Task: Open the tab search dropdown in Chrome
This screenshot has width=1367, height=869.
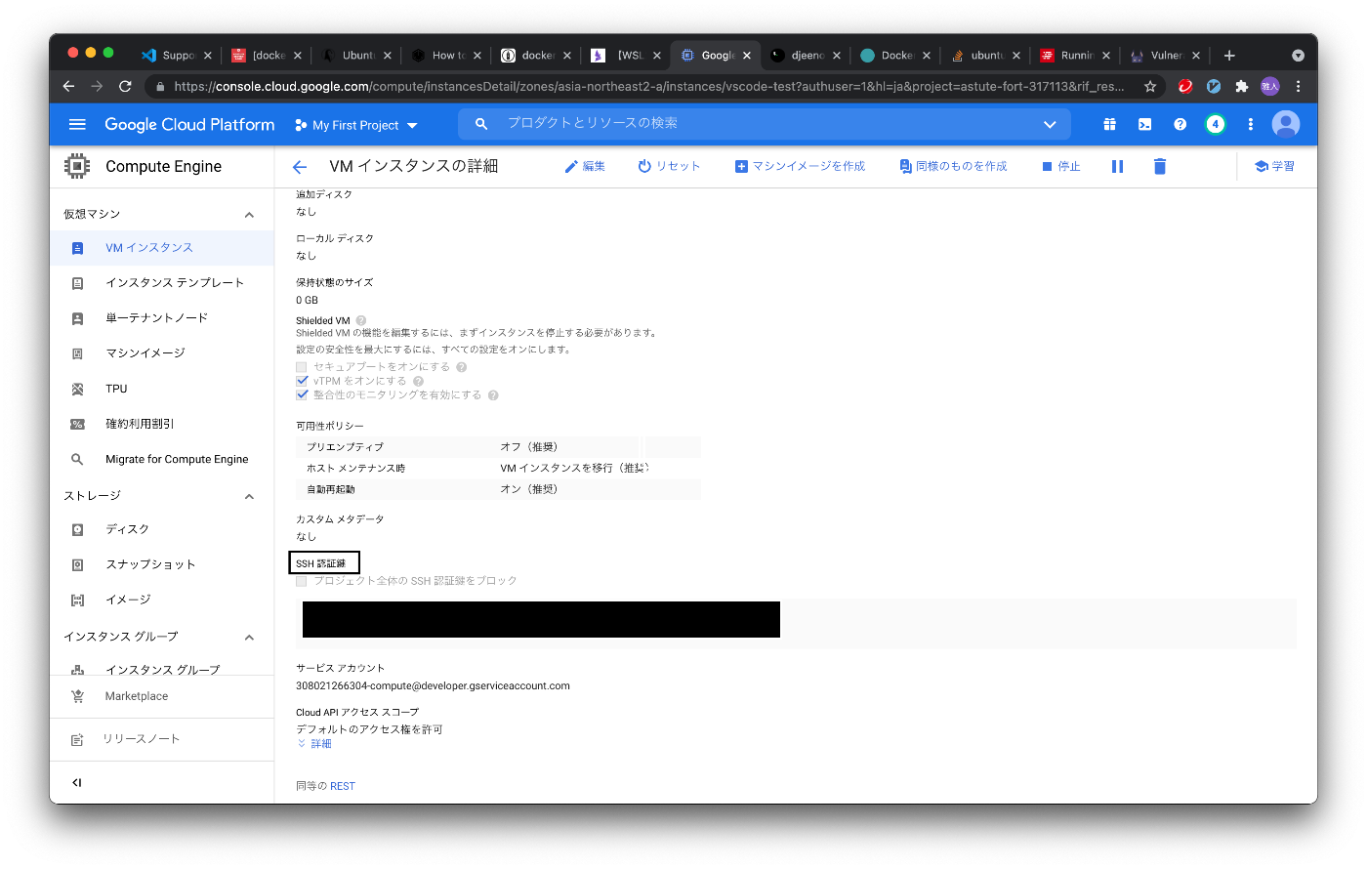Action: pos(1298,56)
